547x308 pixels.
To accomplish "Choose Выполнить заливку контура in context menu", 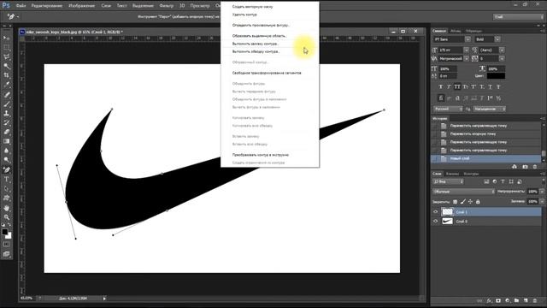I will coord(256,44).
